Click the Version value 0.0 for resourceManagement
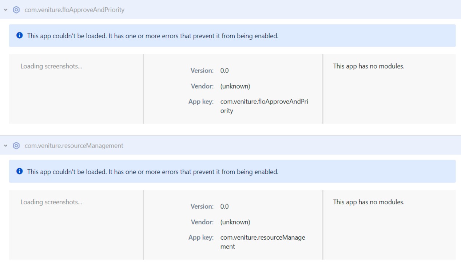This screenshot has height=267, width=461. [x=224, y=207]
